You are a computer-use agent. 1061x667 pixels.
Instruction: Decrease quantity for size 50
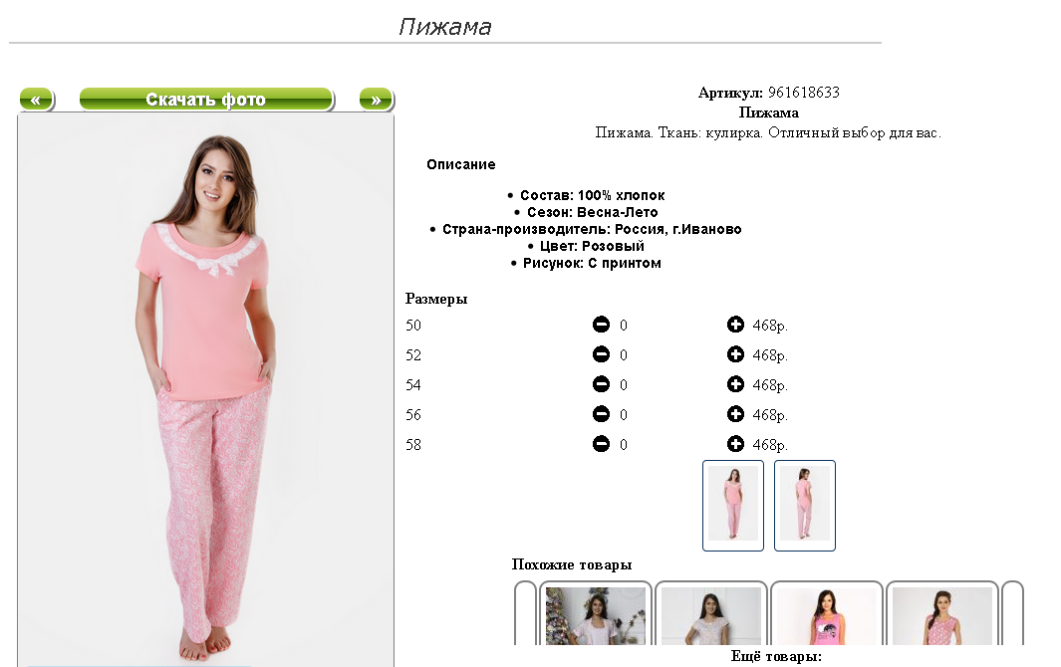point(601,325)
